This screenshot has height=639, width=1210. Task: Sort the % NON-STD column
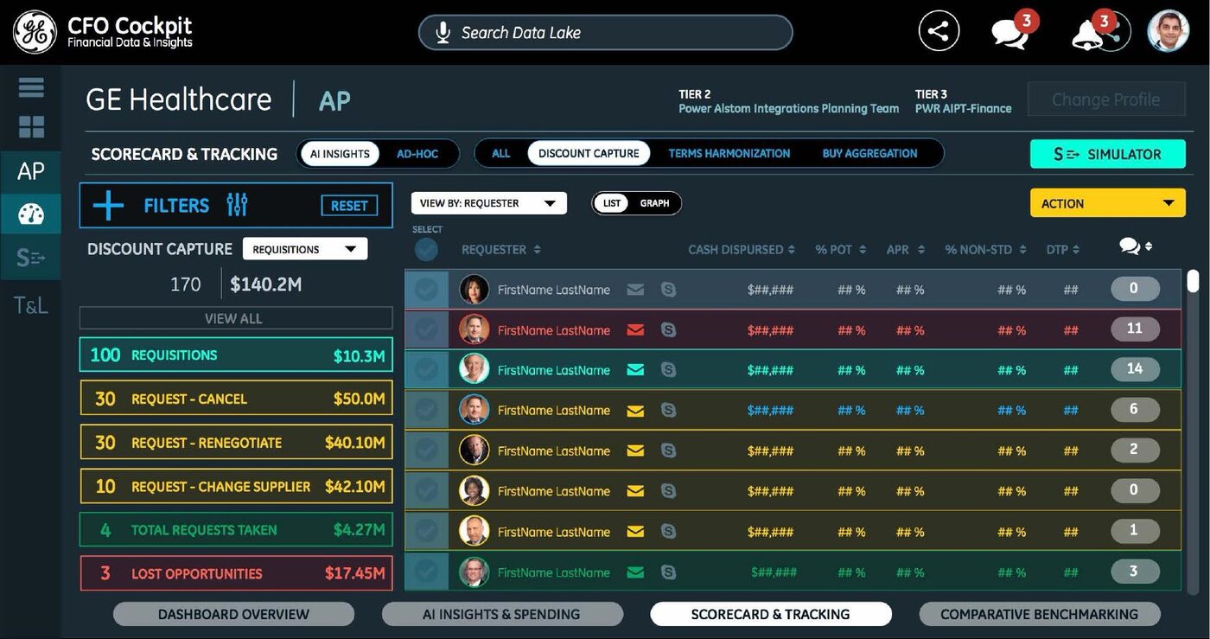1023,250
